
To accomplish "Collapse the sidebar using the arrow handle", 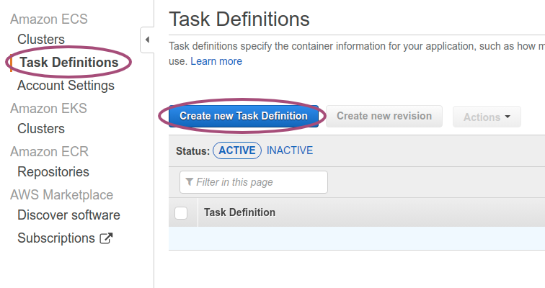I will 147,40.
